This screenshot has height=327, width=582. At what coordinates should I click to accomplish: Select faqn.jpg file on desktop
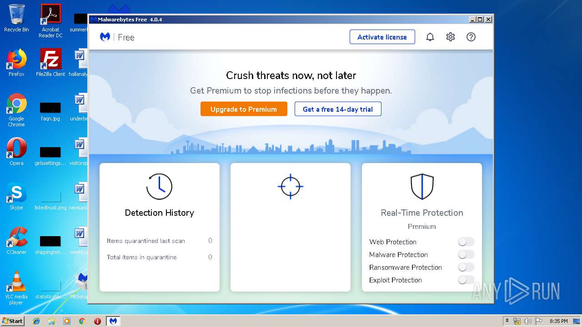[x=50, y=111]
